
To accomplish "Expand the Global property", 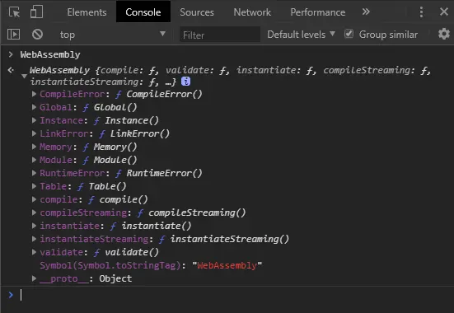I will [34, 107].
